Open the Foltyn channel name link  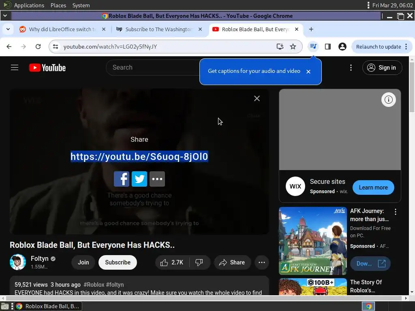pyautogui.click(x=39, y=258)
